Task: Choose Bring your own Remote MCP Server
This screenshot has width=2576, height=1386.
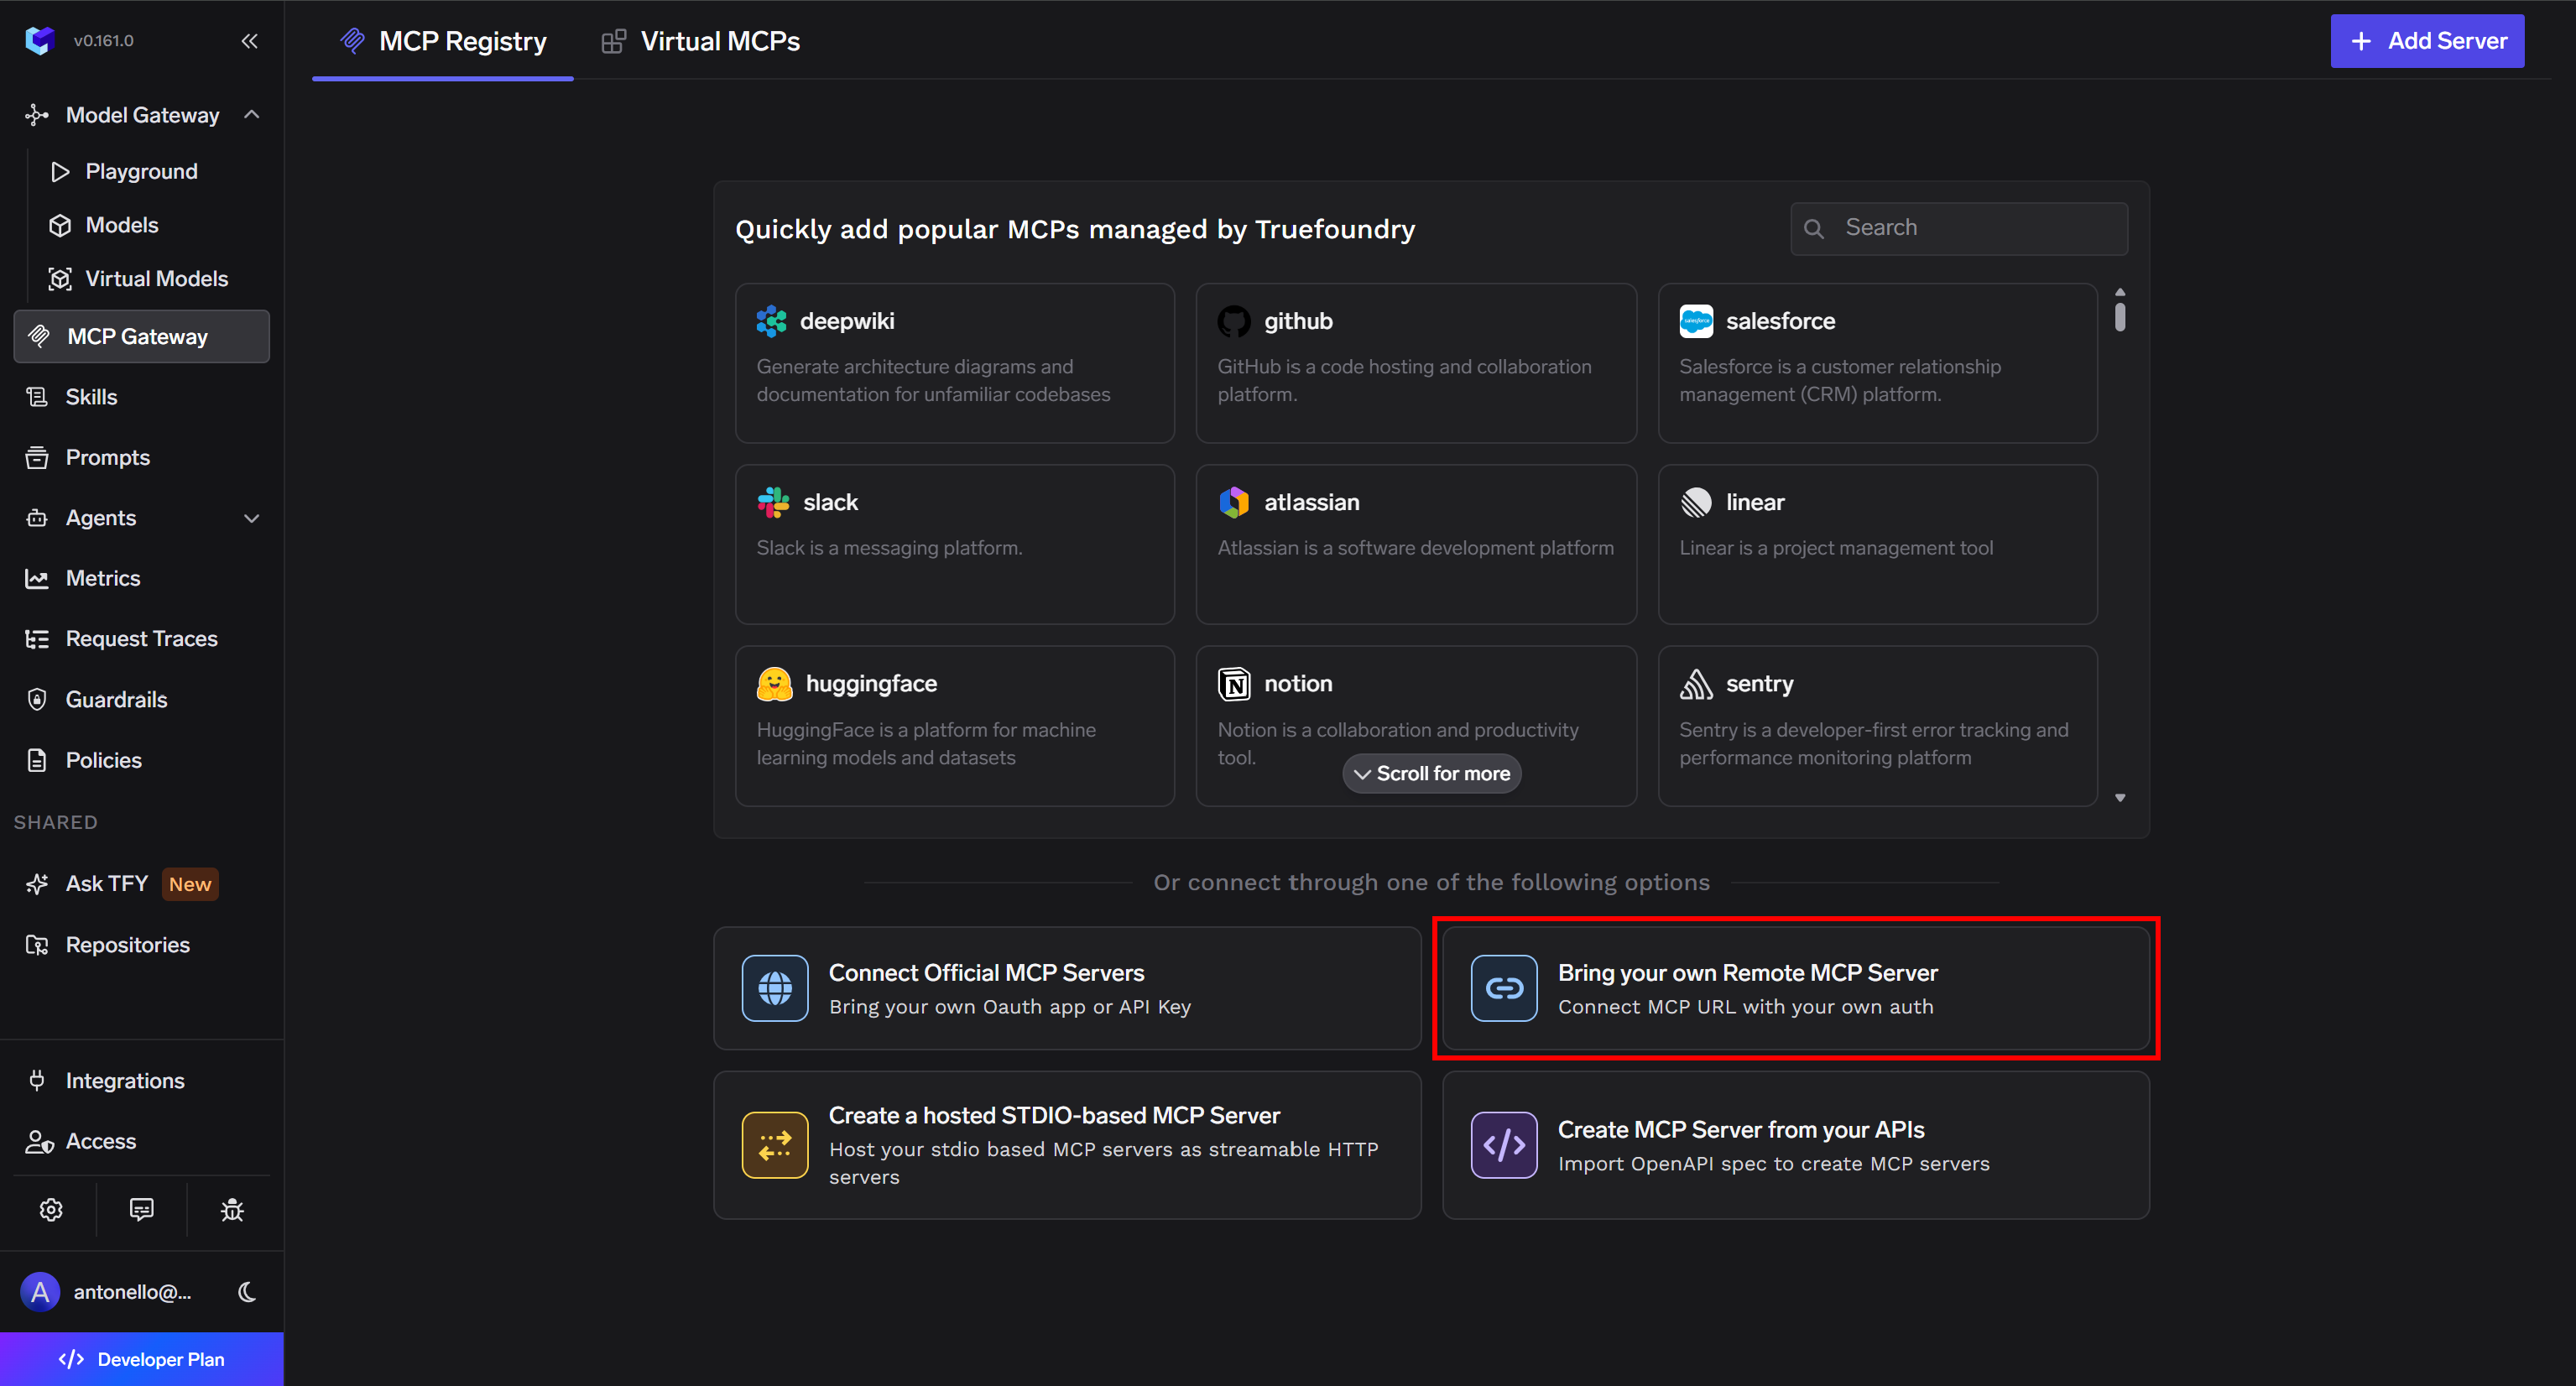Action: click(1795, 988)
